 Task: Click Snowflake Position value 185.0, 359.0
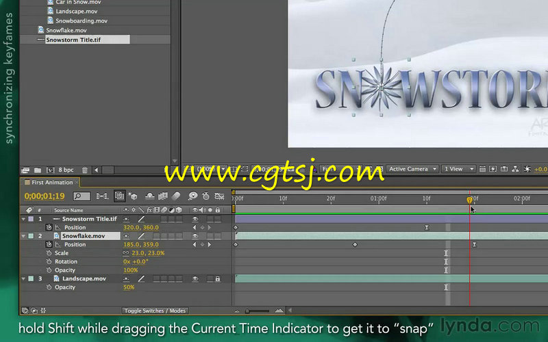coord(141,245)
